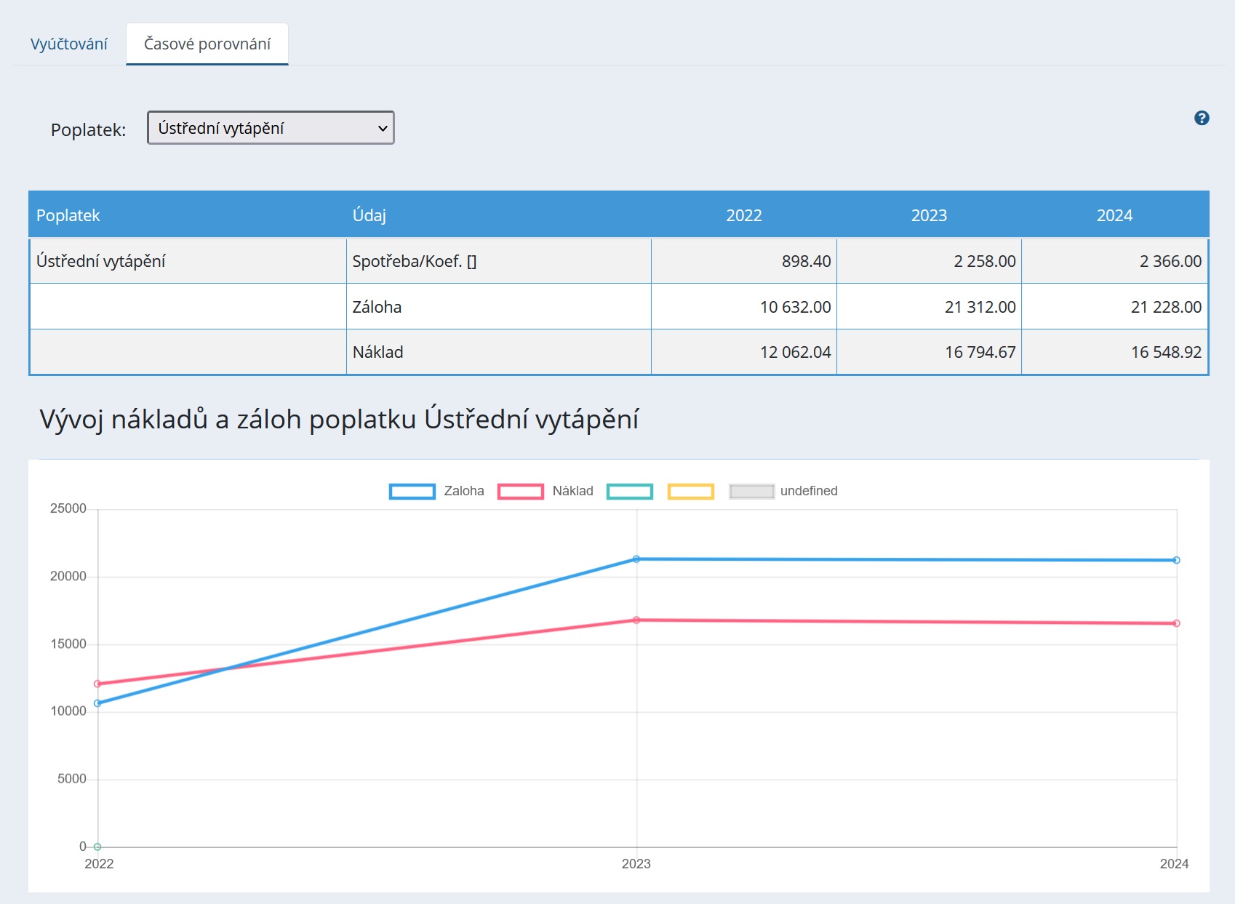
Task: Click the yellow unlabeled legend swatch
Action: click(x=690, y=492)
